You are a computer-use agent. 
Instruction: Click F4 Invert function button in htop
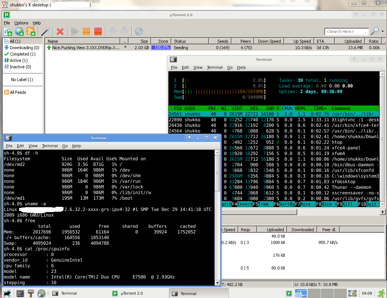242,204
